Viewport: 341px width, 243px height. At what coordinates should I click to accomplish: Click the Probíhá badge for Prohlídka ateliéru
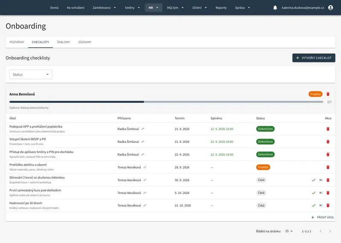pos(263,167)
